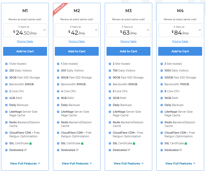This screenshot has width=206, height=172.
Task: Open the Pricing Table link under M3
Action: 129,41
